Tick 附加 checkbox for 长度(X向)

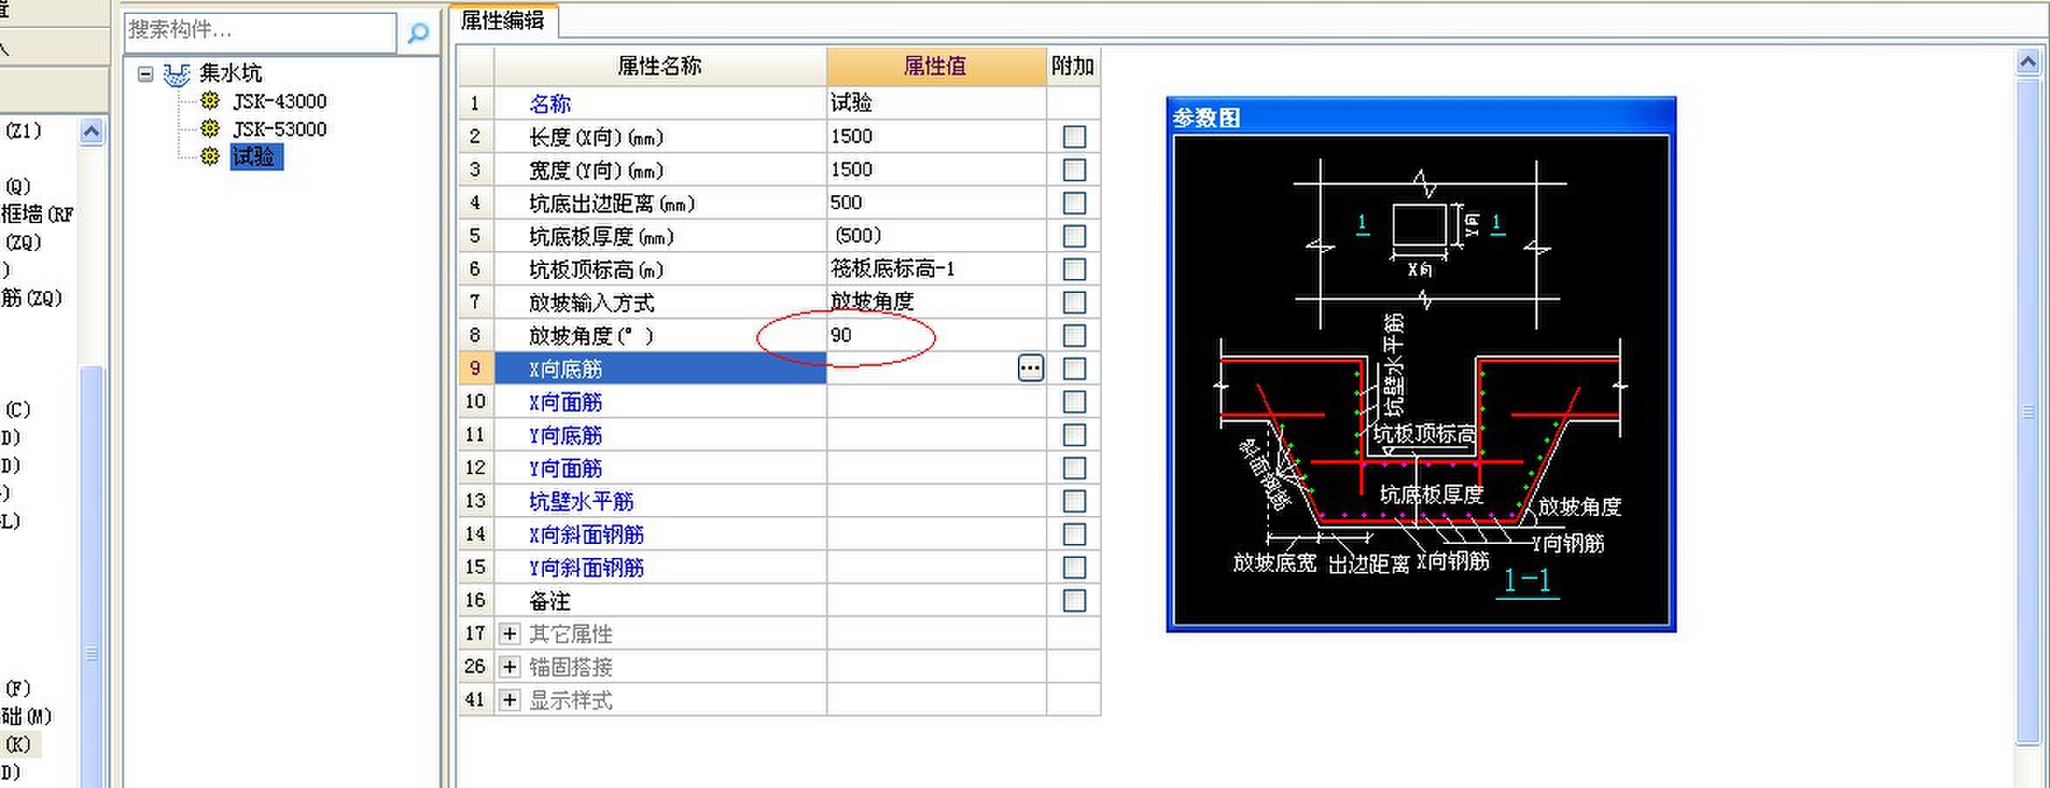tap(1074, 137)
